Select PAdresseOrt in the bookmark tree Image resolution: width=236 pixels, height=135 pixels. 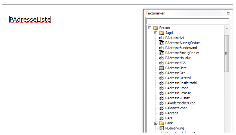(x=175, y=73)
